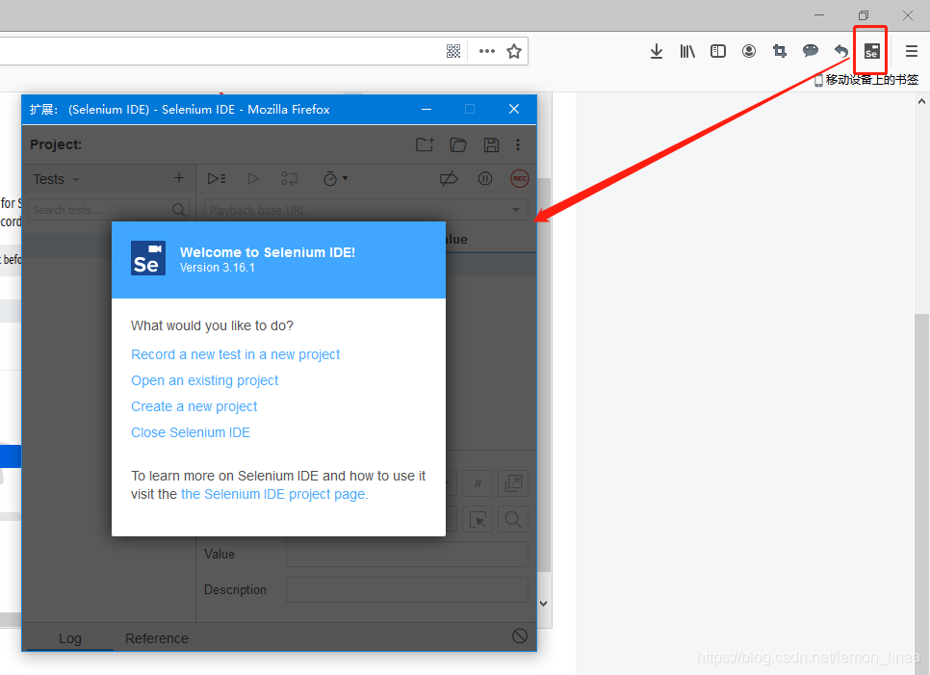This screenshot has width=930, height=675.
Task: Click the step over command icon
Action: click(290, 178)
